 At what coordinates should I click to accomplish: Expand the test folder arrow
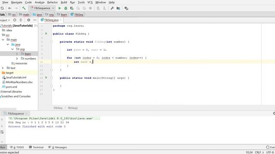(x=3, y=68)
